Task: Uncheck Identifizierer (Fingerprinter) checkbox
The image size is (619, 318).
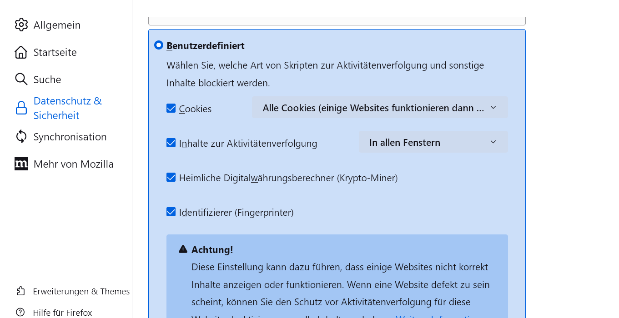Action: (x=171, y=212)
